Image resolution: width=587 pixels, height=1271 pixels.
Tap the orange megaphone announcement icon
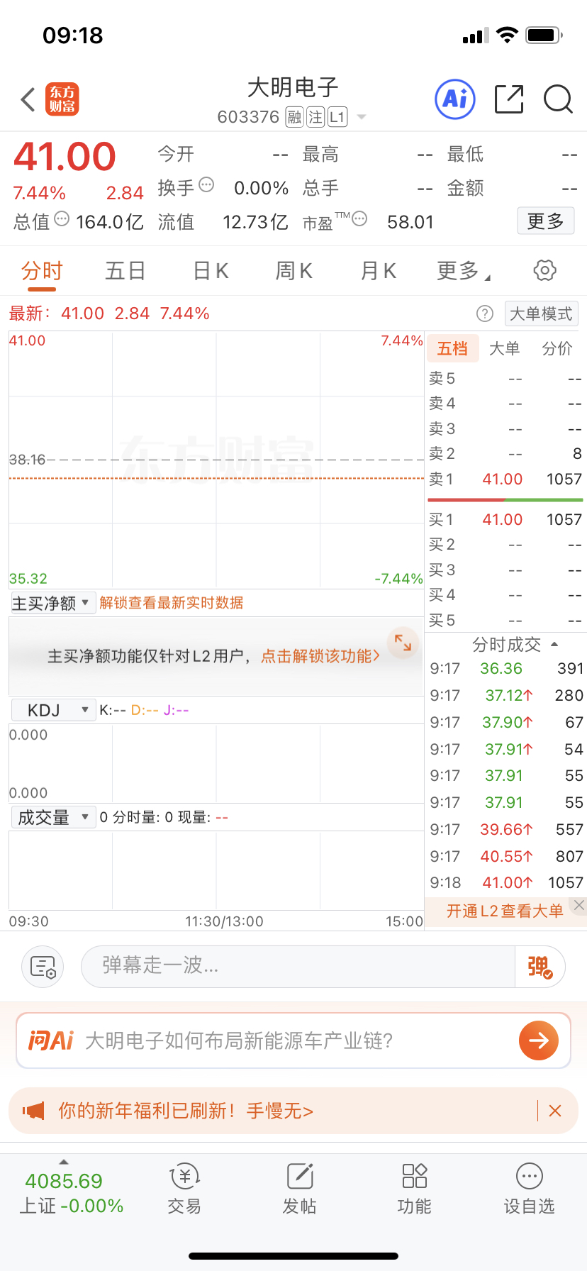33,1111
